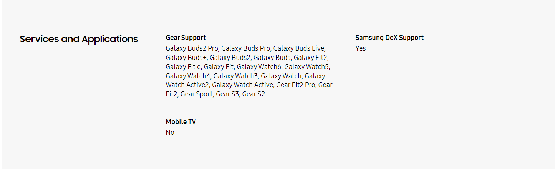Click the "Galaxy Buds Pro" text entry

click(x=245, y=48)
